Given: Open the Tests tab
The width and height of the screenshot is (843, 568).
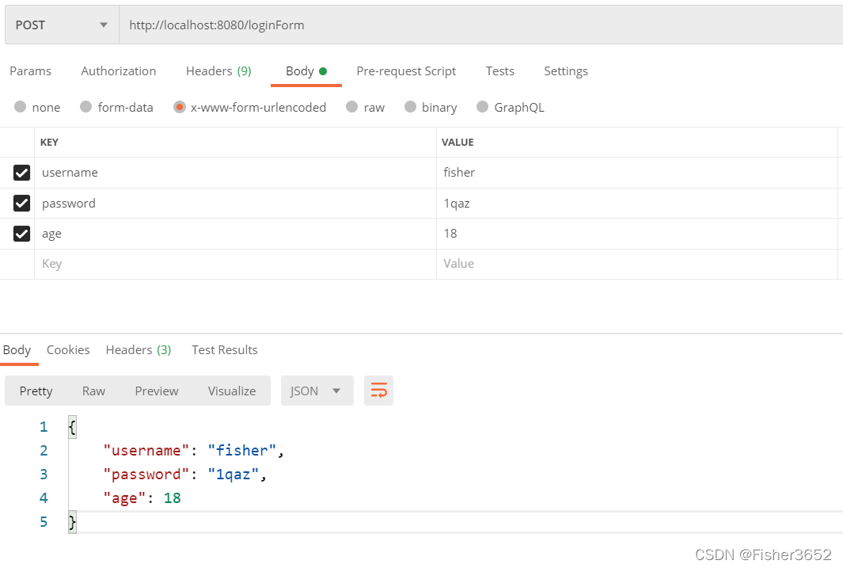Looking at the screenshot, I should tap(500, 71).
